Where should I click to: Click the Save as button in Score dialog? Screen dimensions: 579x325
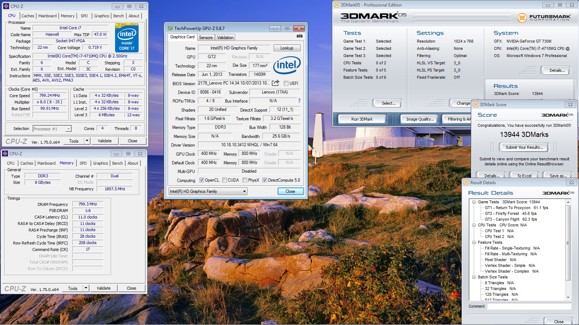558,176
